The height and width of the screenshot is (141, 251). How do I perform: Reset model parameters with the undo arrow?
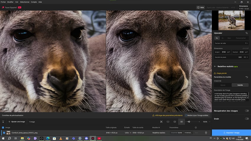[247, 77]
